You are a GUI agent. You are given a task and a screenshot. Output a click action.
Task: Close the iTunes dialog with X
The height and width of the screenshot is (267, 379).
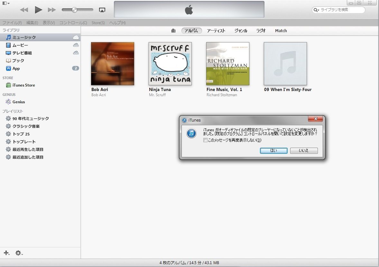tap(315, 119)
